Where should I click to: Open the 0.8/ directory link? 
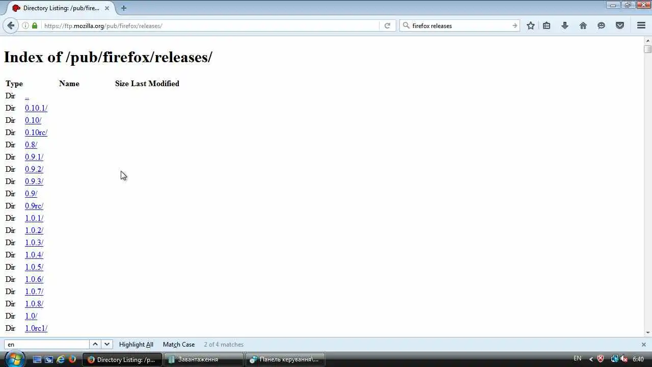coord(31,145)
